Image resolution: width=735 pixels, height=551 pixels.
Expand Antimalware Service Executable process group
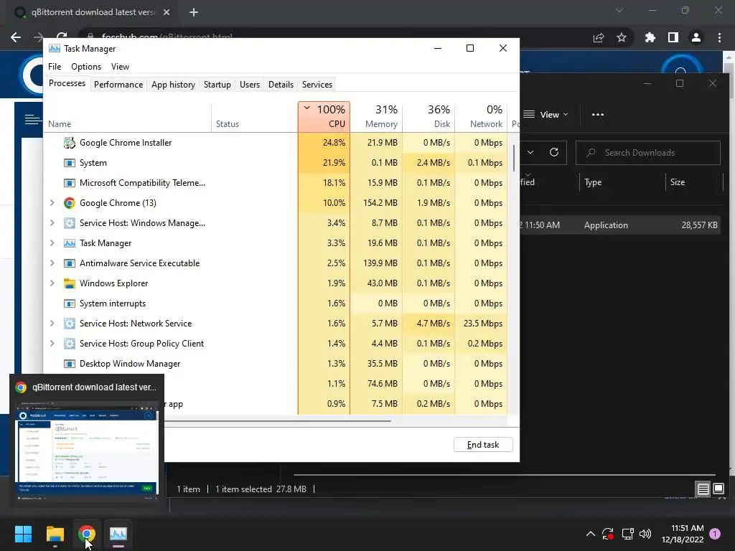click(52, 263)
